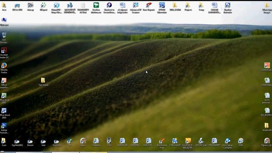Open the Ortalama shortcut

click(96, 142)
